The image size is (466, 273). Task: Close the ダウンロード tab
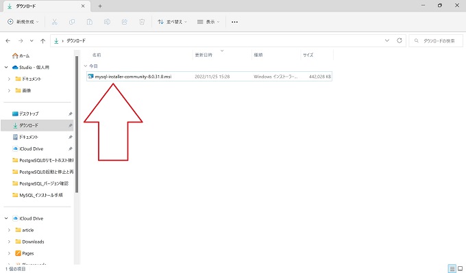(x=83, y=6)
